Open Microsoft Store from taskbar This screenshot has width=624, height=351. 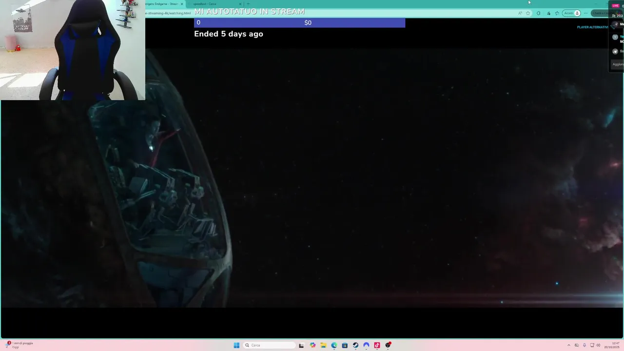point(345,345)
